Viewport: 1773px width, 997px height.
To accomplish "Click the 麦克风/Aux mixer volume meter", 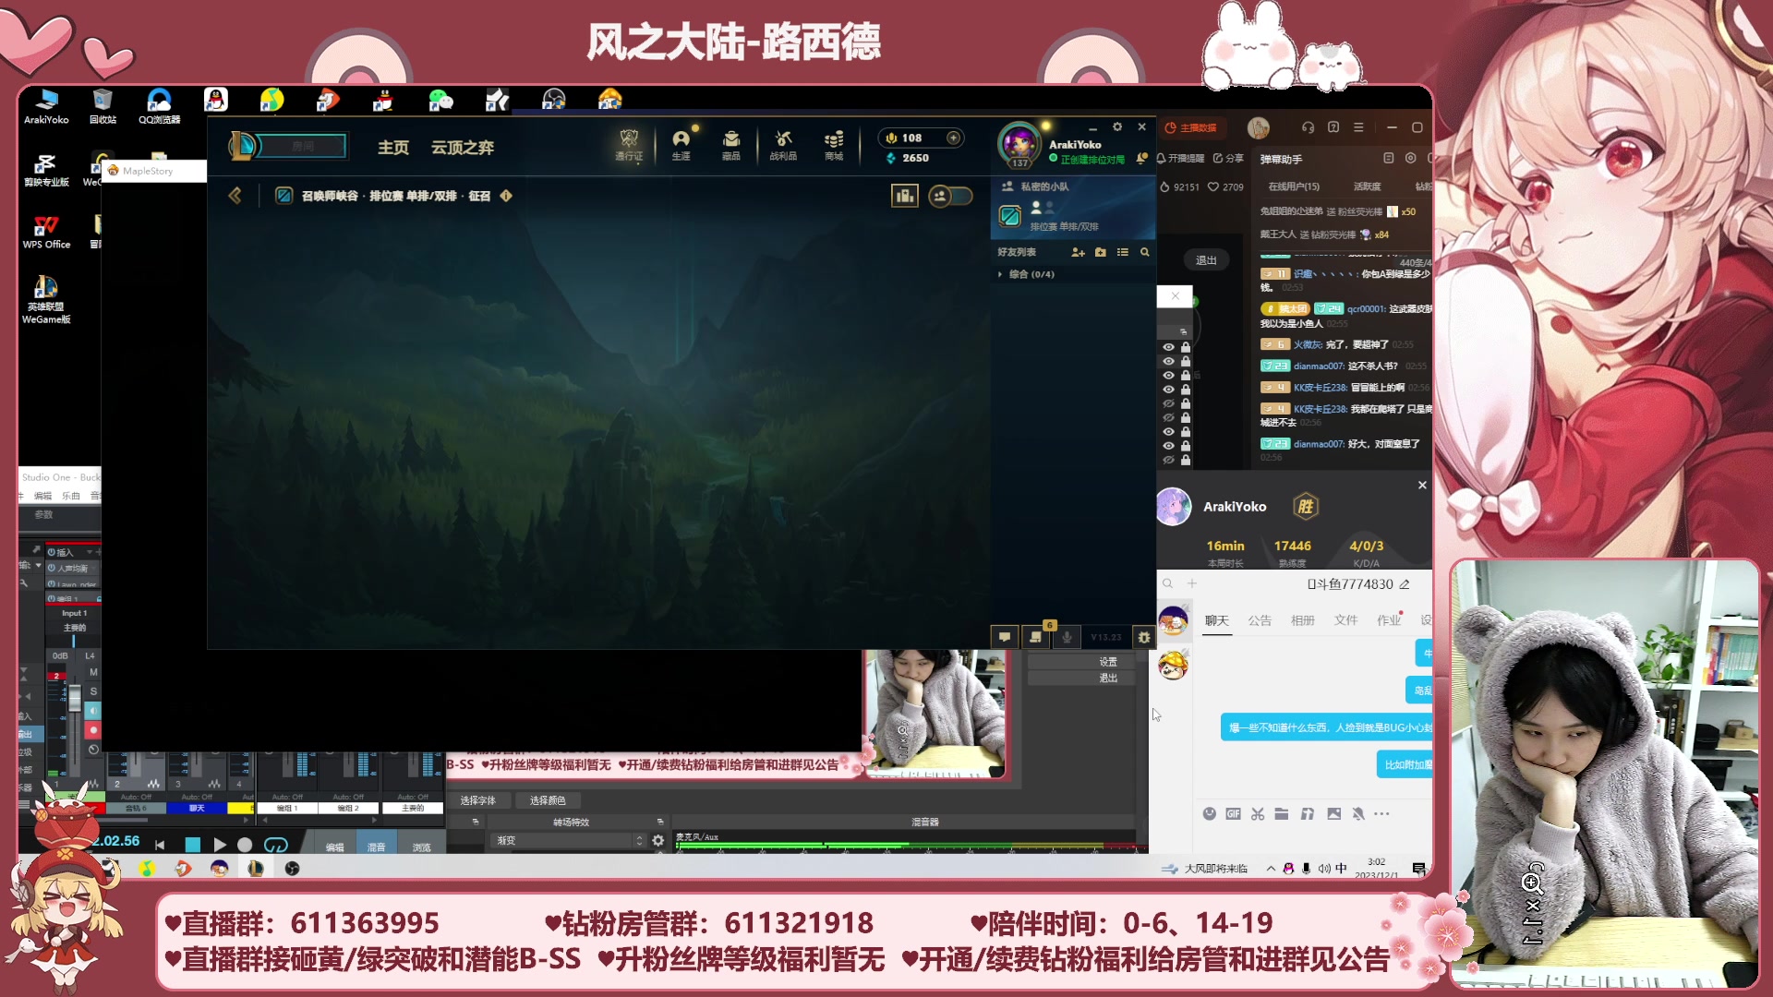I will click(x=910, y=845).
